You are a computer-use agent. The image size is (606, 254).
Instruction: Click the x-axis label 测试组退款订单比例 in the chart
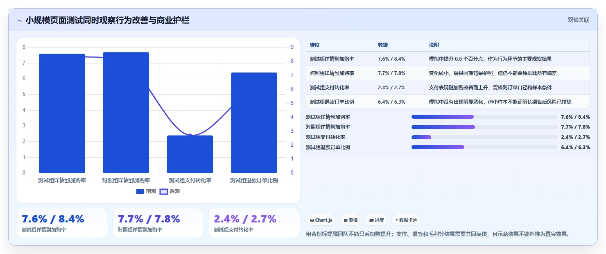point(254,180)
